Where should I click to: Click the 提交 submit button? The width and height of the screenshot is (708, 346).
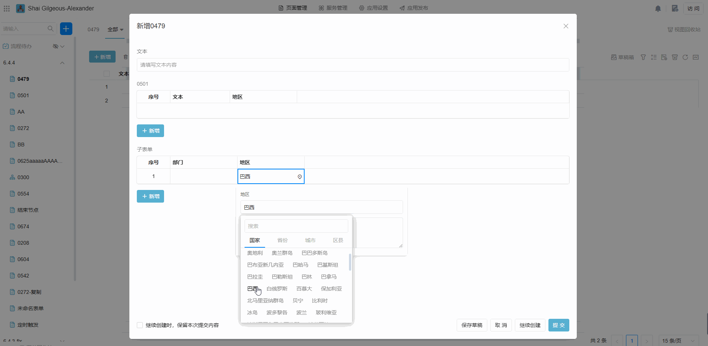(x=558, y=325)
